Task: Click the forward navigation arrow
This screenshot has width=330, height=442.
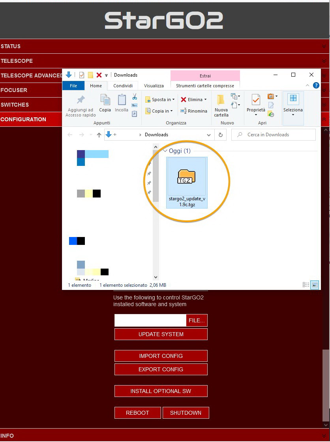Action: tap(81, 135)
